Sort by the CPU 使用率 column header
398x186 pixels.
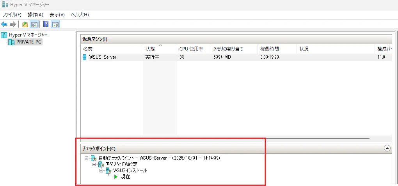[194, 49]
